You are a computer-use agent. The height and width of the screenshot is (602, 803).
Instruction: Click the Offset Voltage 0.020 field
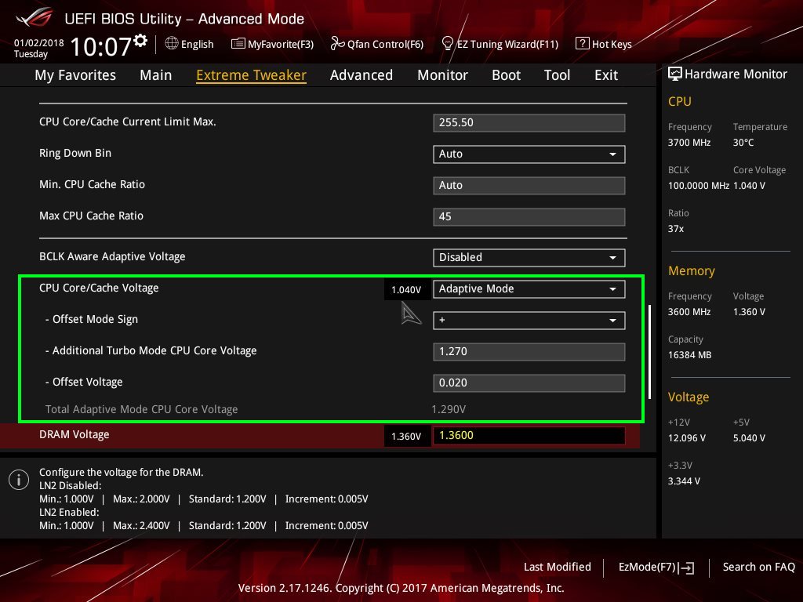(x=529, y=383)
